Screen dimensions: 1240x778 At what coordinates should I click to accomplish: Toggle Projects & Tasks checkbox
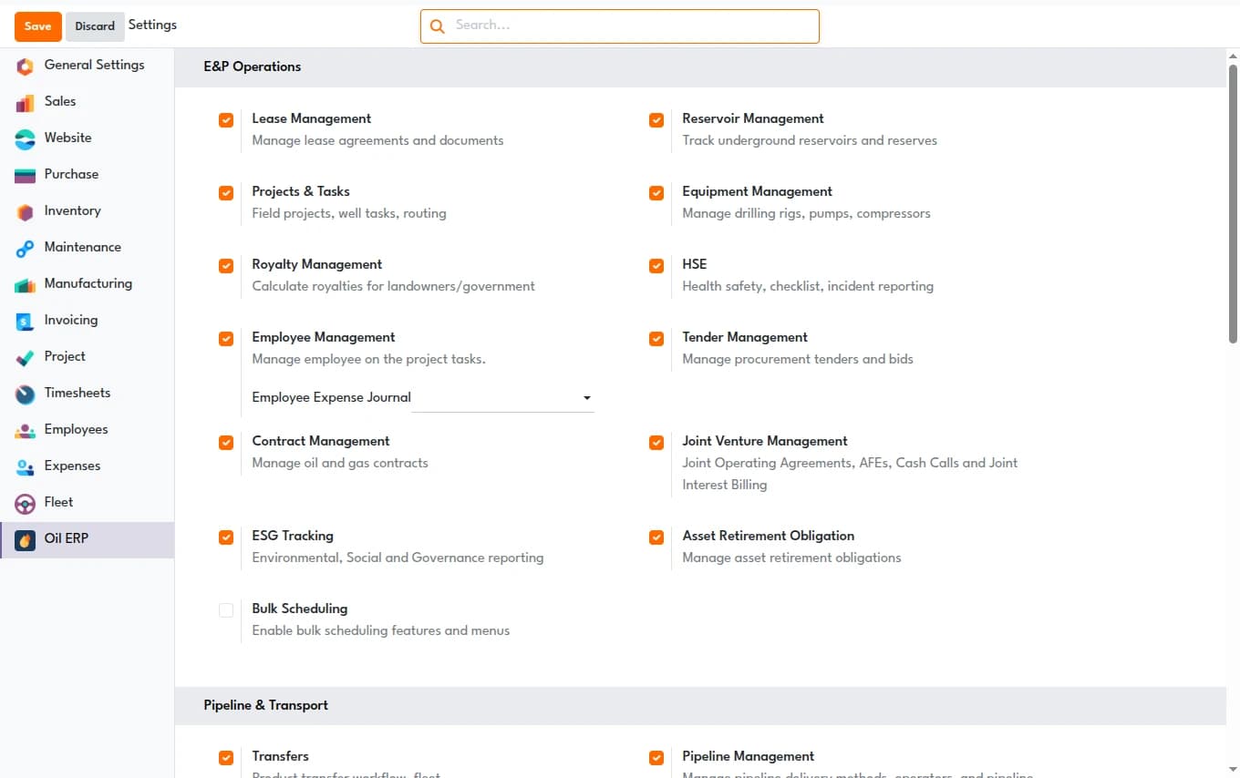point(226,193)
